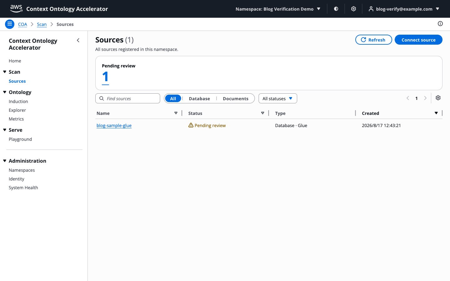Viewport: 450px width, 281px height.
Task: Collapse the Serve navigation section
Action: click(x=5, y=130)
